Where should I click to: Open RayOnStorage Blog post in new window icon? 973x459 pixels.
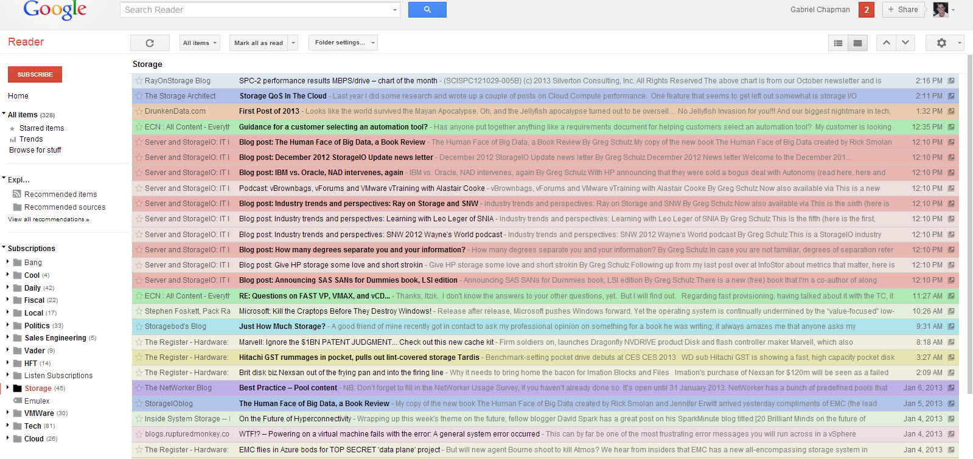coord(951,81)
